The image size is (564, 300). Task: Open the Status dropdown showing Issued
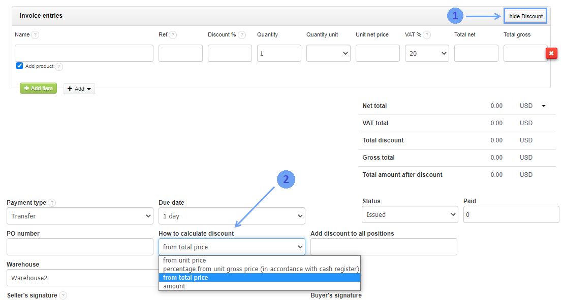click(x=410, y=214)
